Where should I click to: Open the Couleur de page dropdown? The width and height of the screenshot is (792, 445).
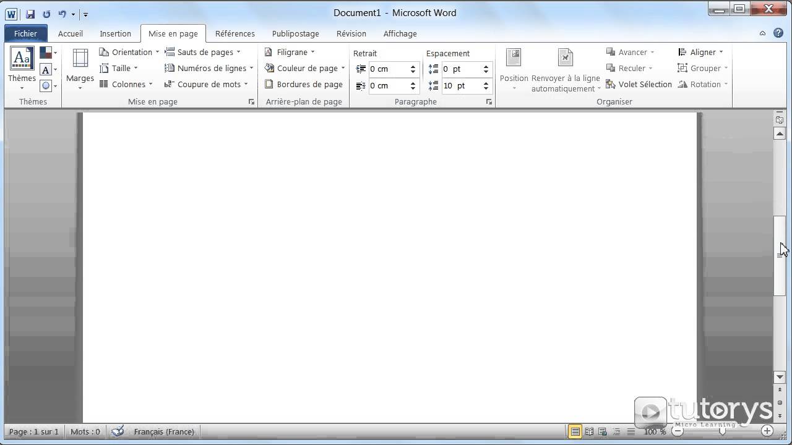305,68
